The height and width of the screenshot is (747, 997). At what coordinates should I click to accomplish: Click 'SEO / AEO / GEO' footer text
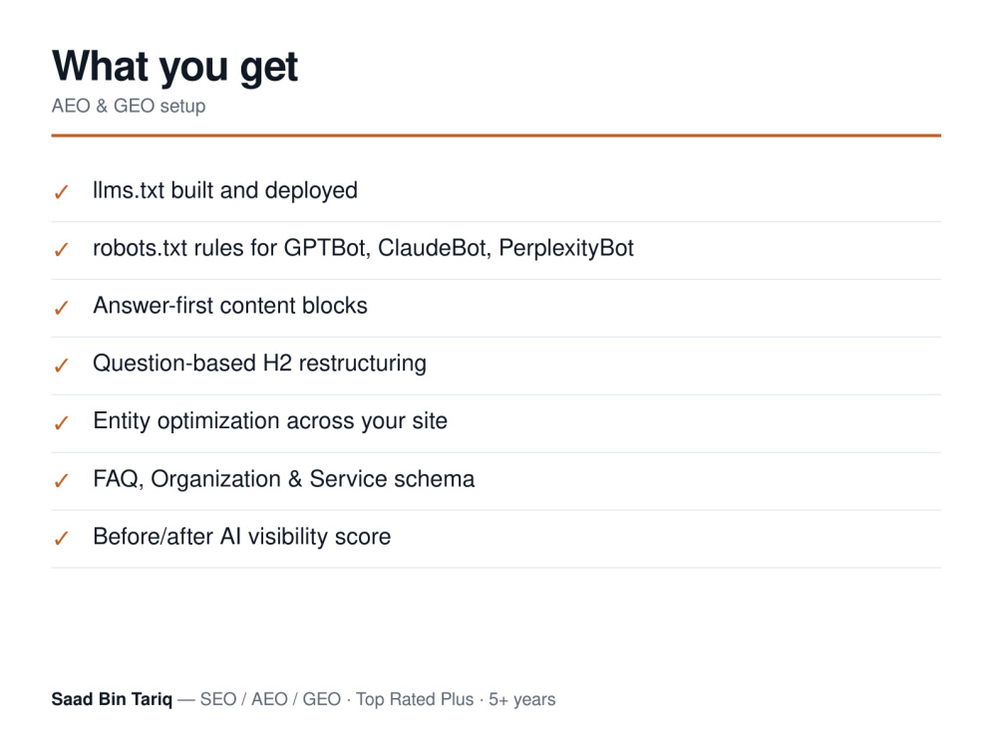pyautogui.click(x=270, y=699)
